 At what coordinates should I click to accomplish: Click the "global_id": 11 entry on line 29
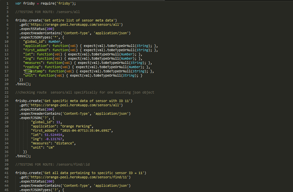46,122
